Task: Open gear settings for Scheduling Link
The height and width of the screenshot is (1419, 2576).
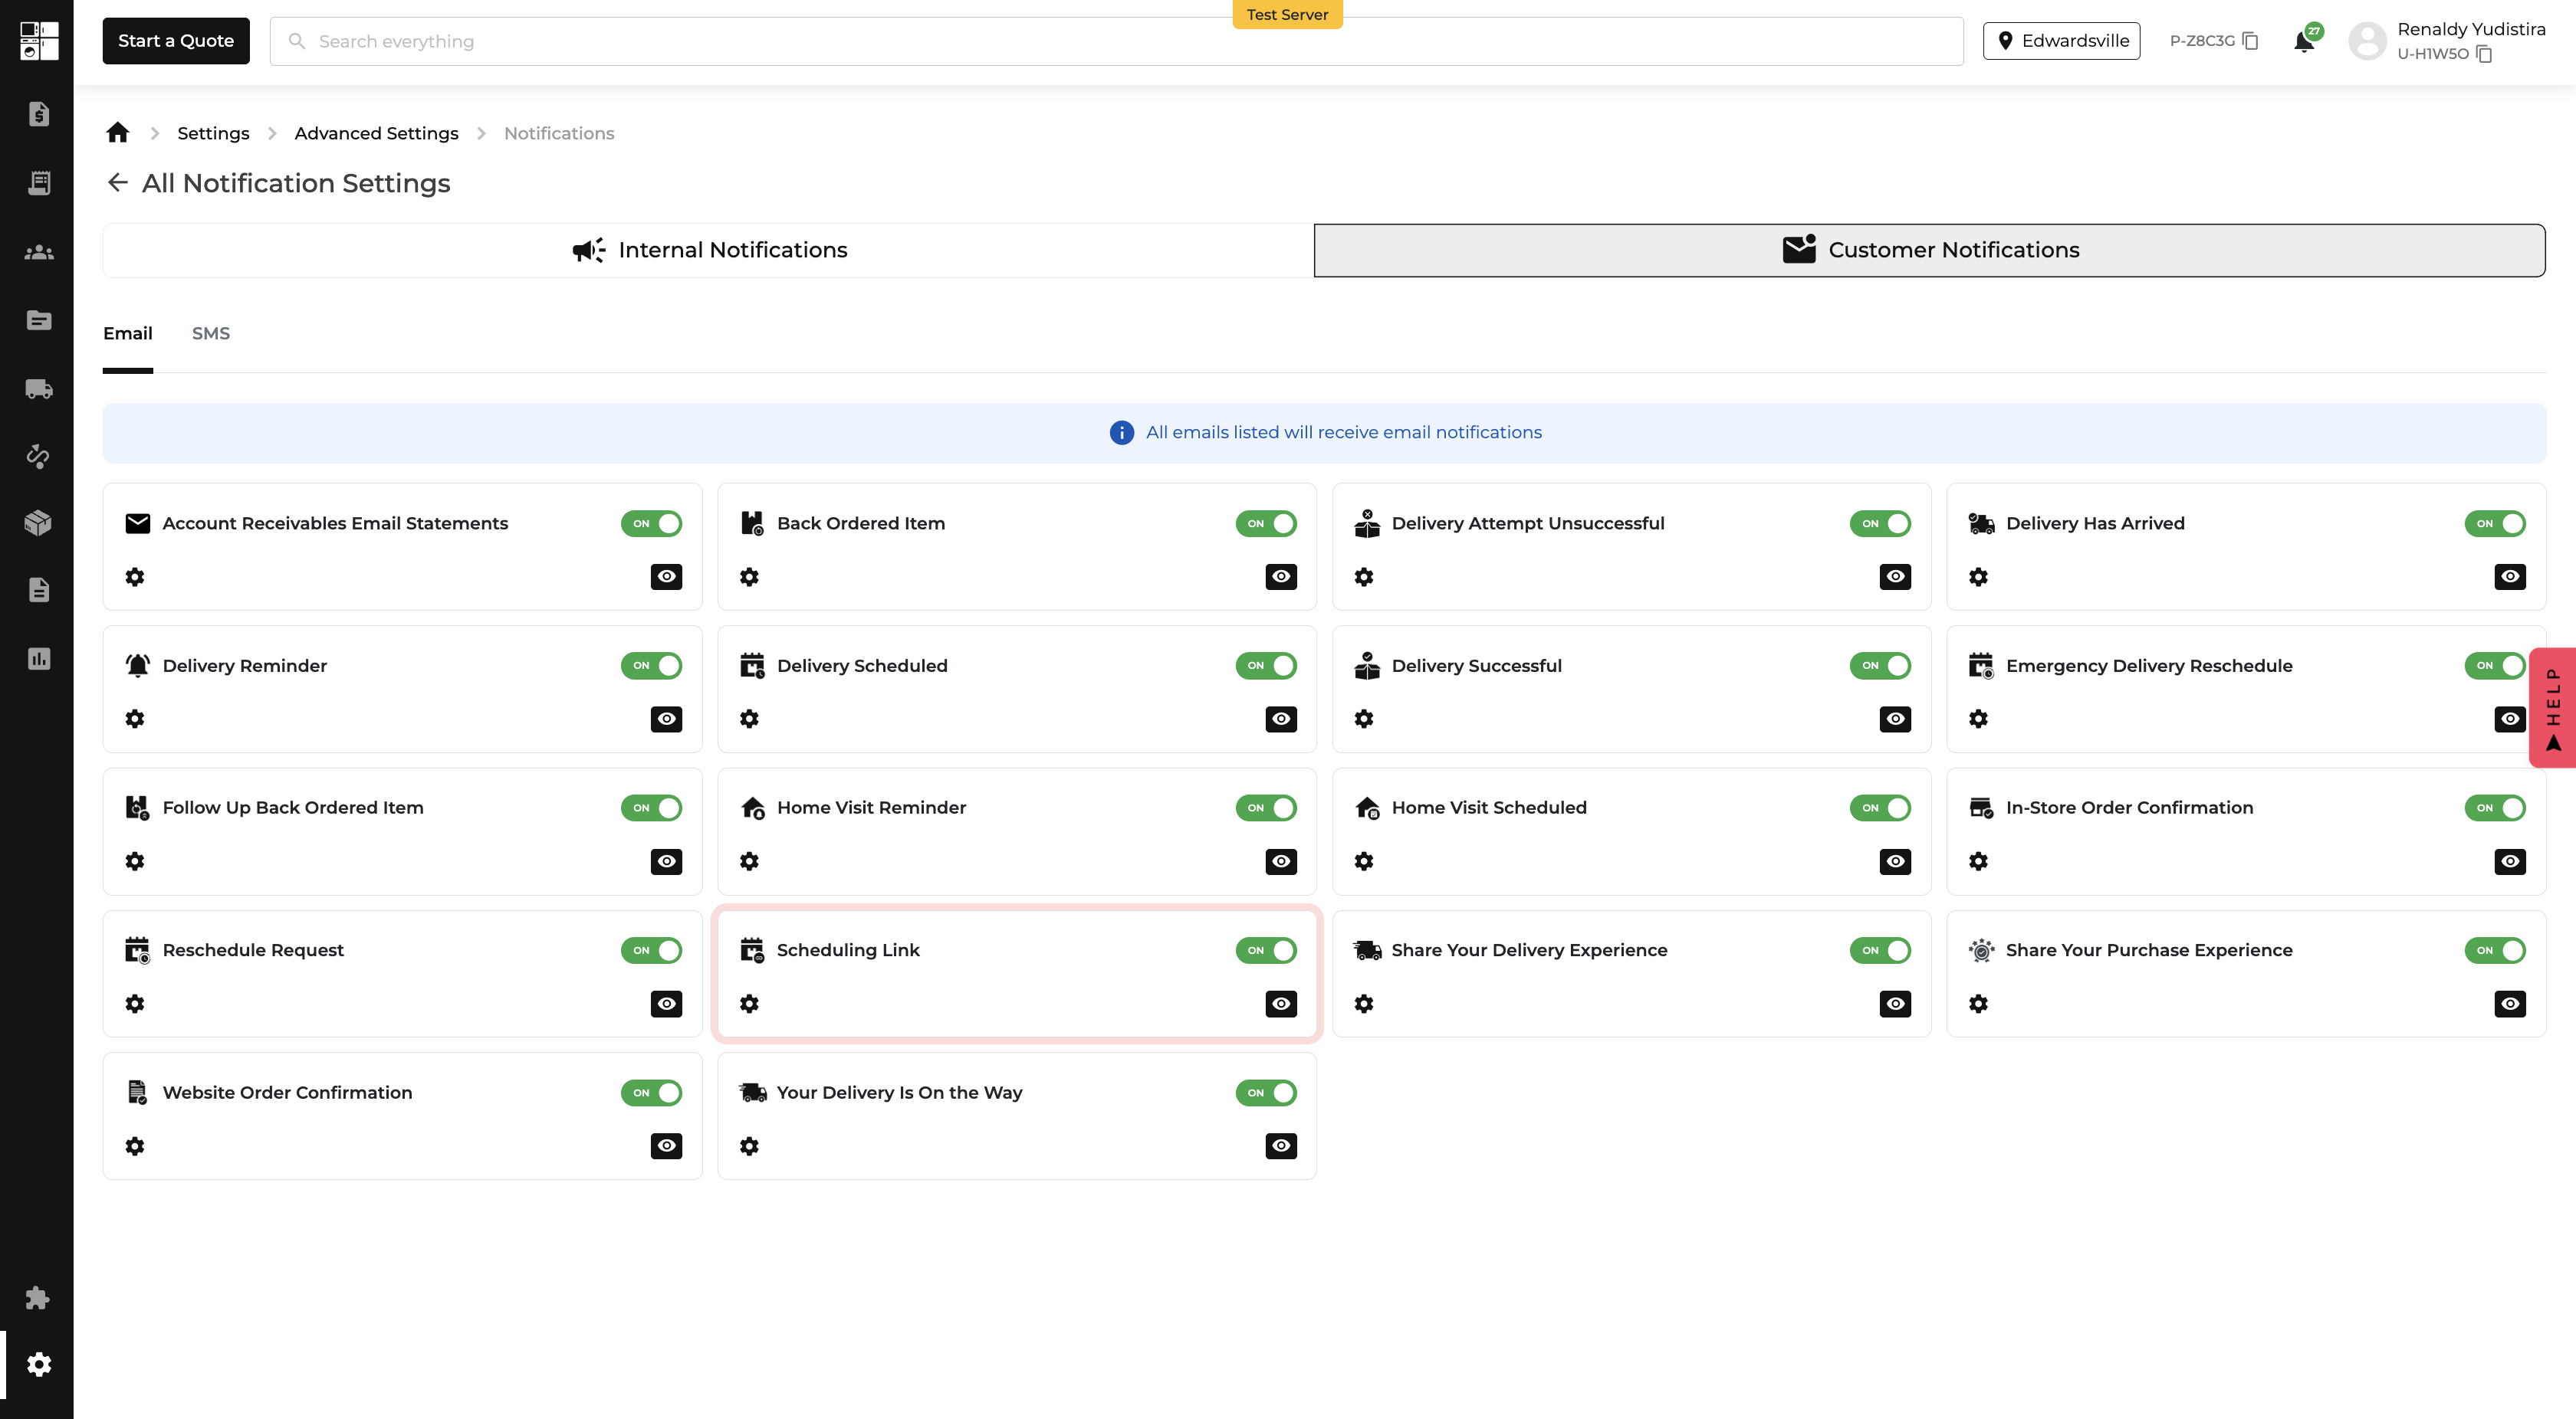Action: (749, 1003)
